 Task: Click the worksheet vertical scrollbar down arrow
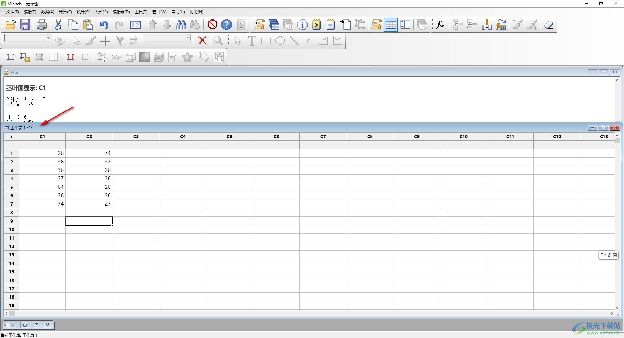click(617, 308)
